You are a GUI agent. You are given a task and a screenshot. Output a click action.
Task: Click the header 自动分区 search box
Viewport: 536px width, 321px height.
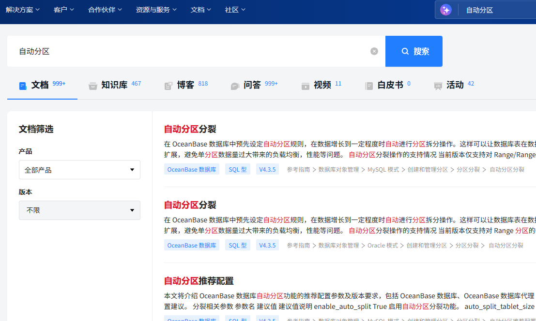486,10
